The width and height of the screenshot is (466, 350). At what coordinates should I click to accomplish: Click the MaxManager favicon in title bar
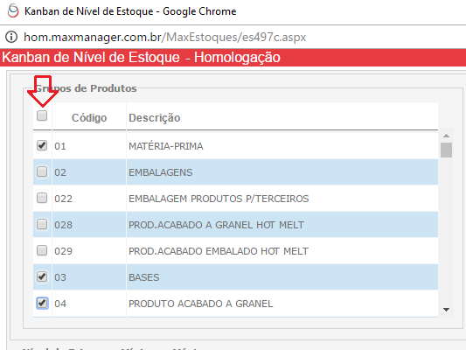pos(13,11)
